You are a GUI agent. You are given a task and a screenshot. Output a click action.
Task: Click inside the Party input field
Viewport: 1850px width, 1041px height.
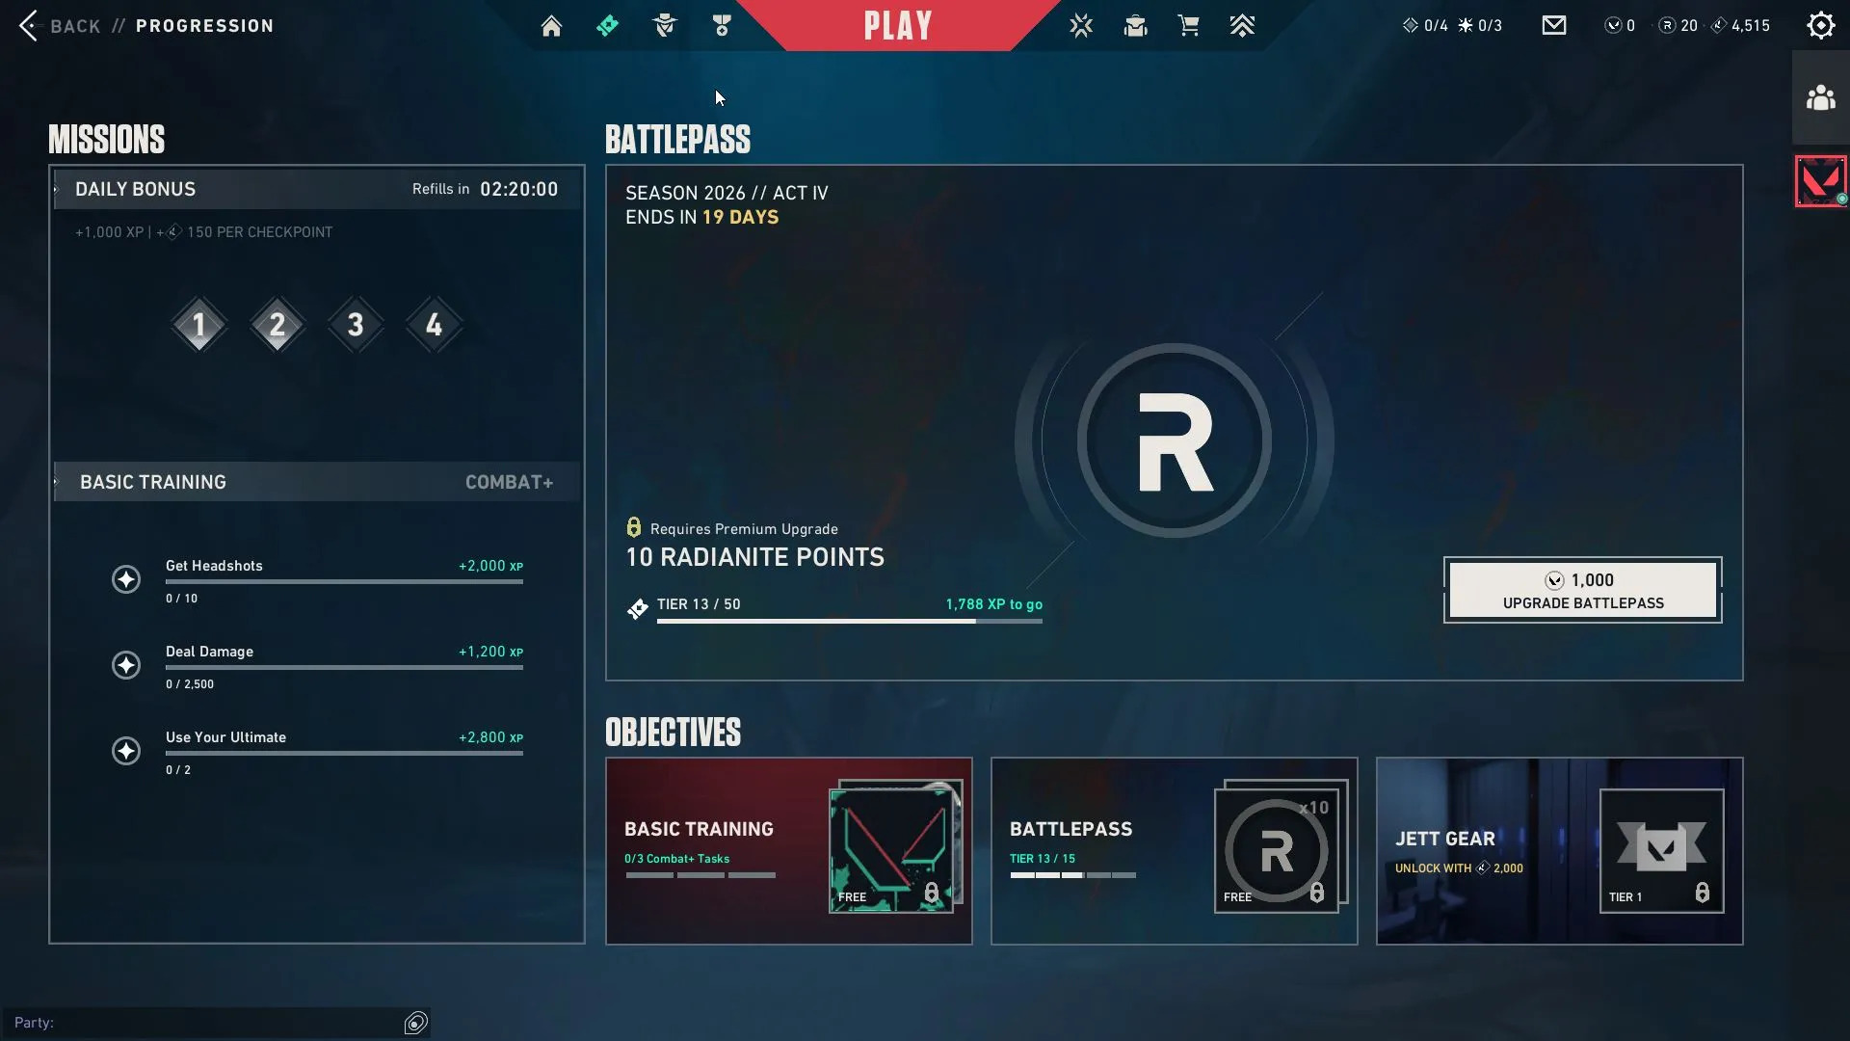(217, 1023)
